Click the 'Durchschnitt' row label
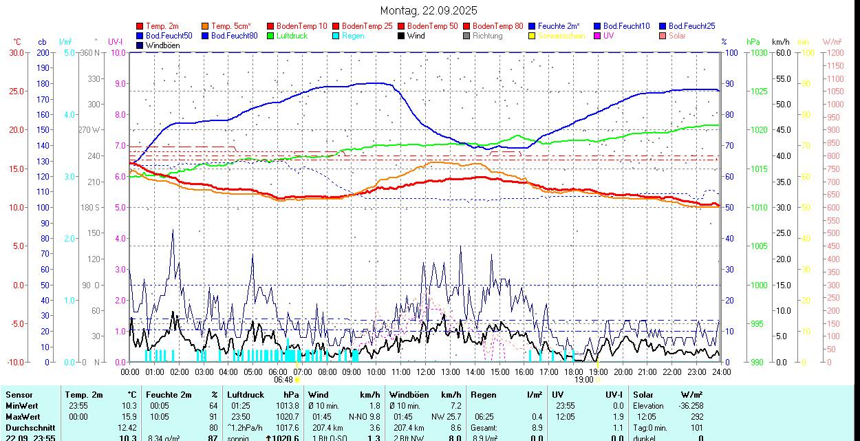 (x=30, y=428)
